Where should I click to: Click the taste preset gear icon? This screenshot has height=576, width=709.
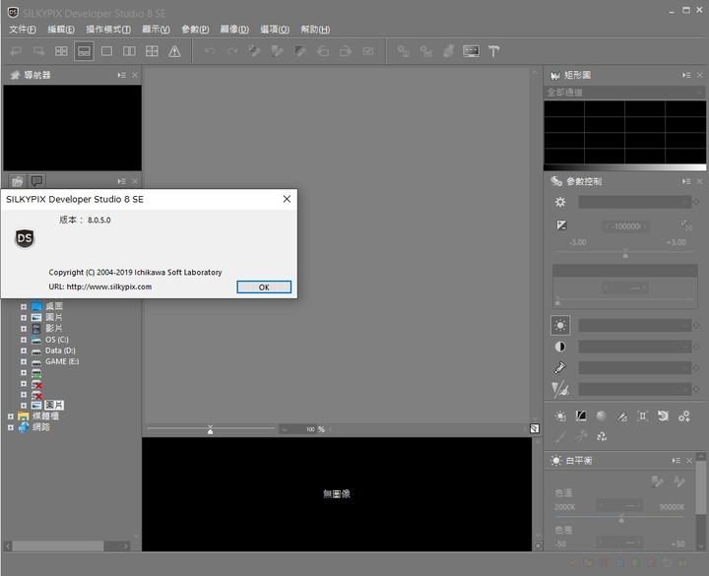point(560,202)
